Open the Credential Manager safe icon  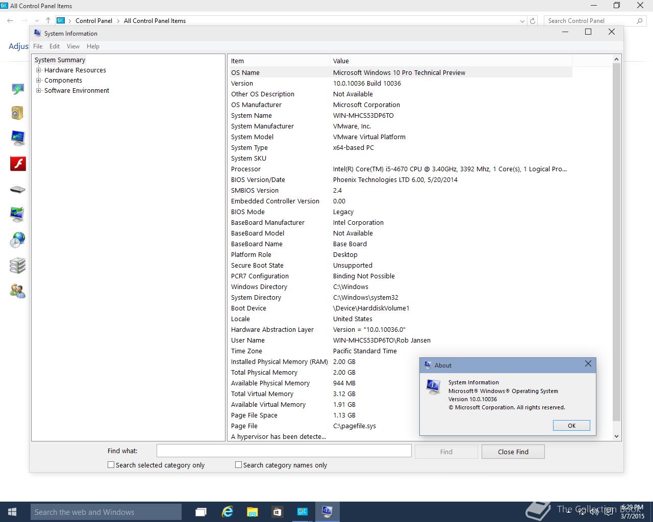click(x=17, y=113)
